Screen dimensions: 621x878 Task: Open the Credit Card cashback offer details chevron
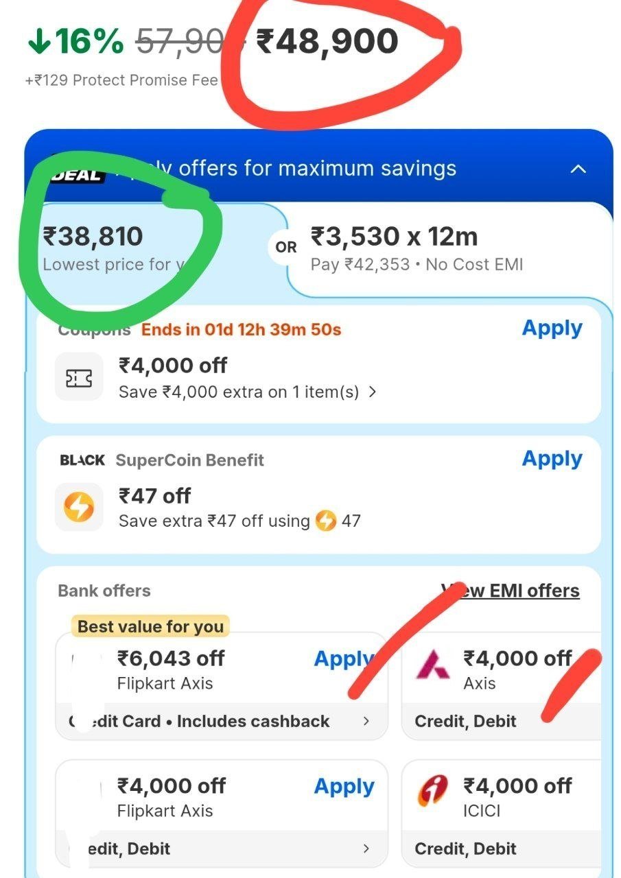tap(366, 721)
